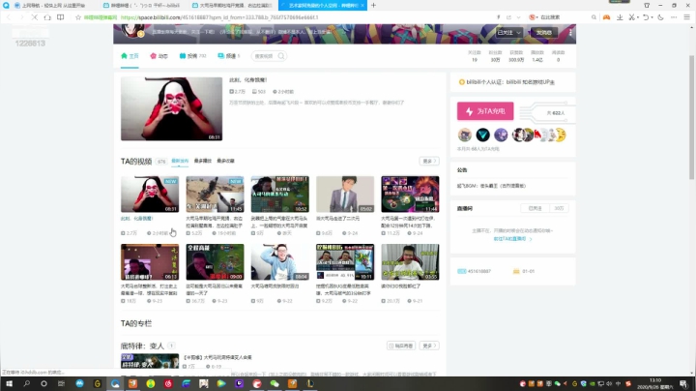Open the 11:45 desert video thumbnail
Image resolution: width=696 pixels, height=391 pixels.
point(215,195)
